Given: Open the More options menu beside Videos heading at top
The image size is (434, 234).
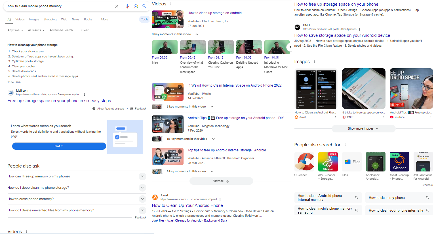Looking at the screenshot, I should 171,4.
